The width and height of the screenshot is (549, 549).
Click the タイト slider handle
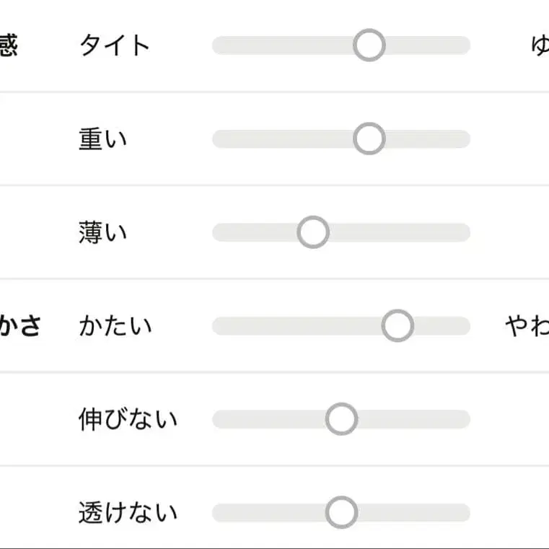369,45
